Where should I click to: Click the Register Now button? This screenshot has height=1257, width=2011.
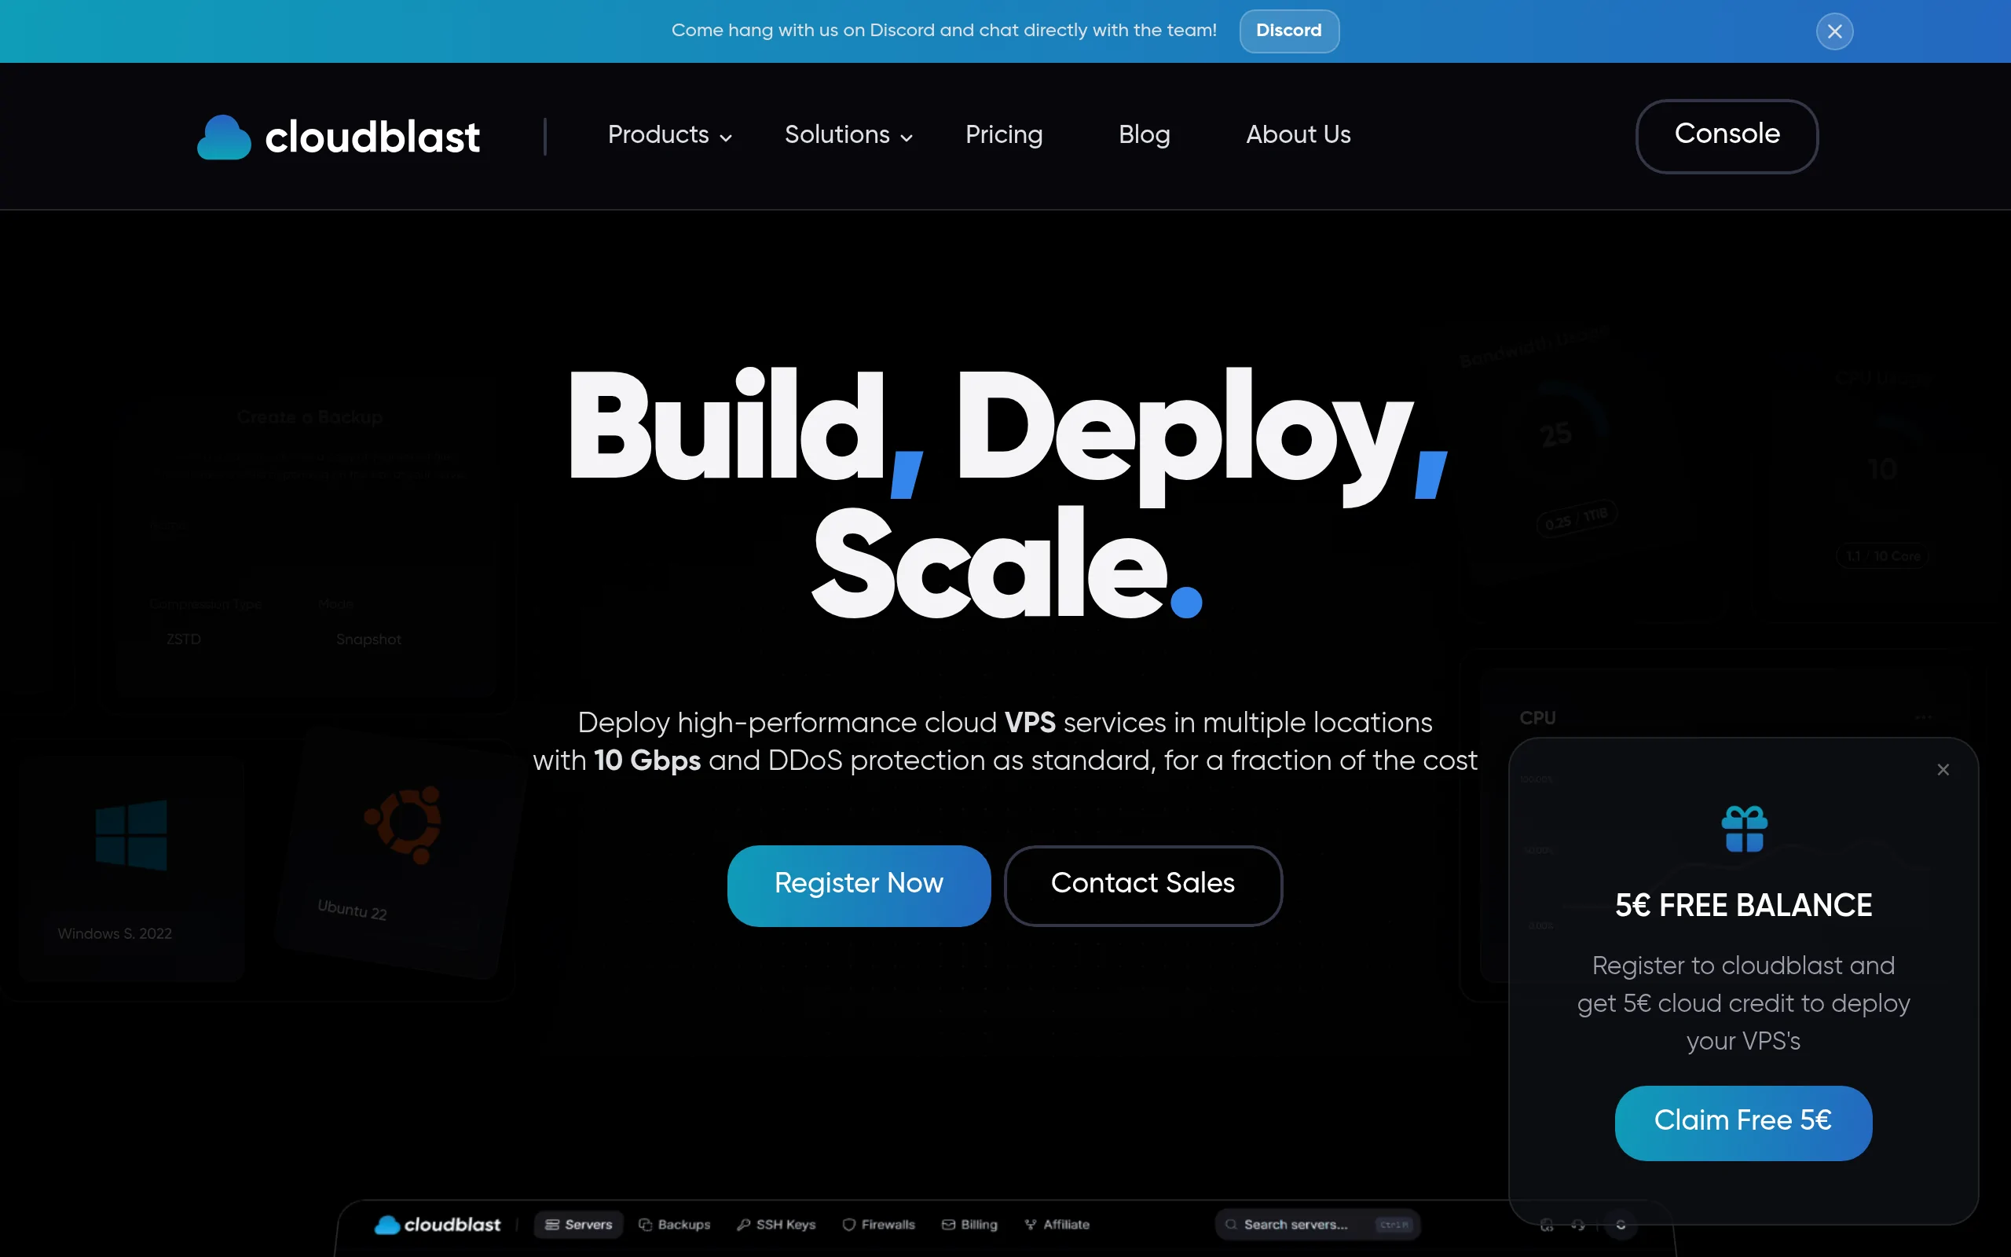tap(859, 885)
